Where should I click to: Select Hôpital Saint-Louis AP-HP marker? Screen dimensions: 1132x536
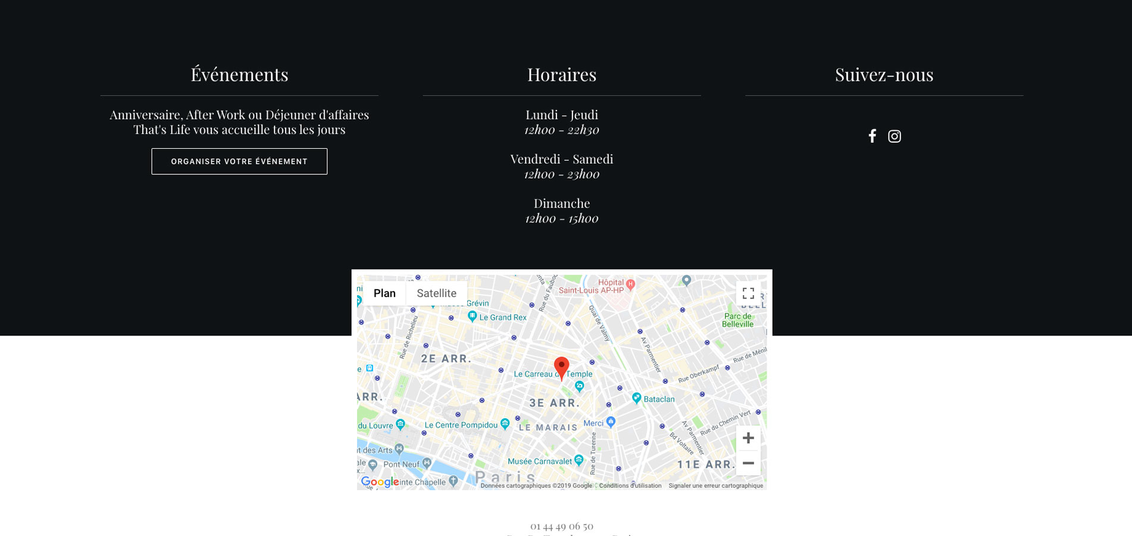631,284
